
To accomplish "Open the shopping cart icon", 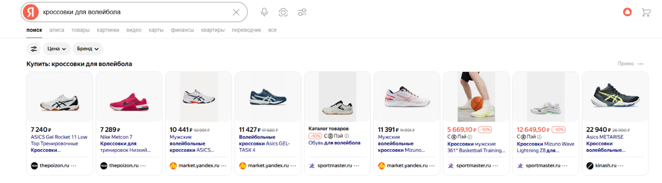I will 646,12.
